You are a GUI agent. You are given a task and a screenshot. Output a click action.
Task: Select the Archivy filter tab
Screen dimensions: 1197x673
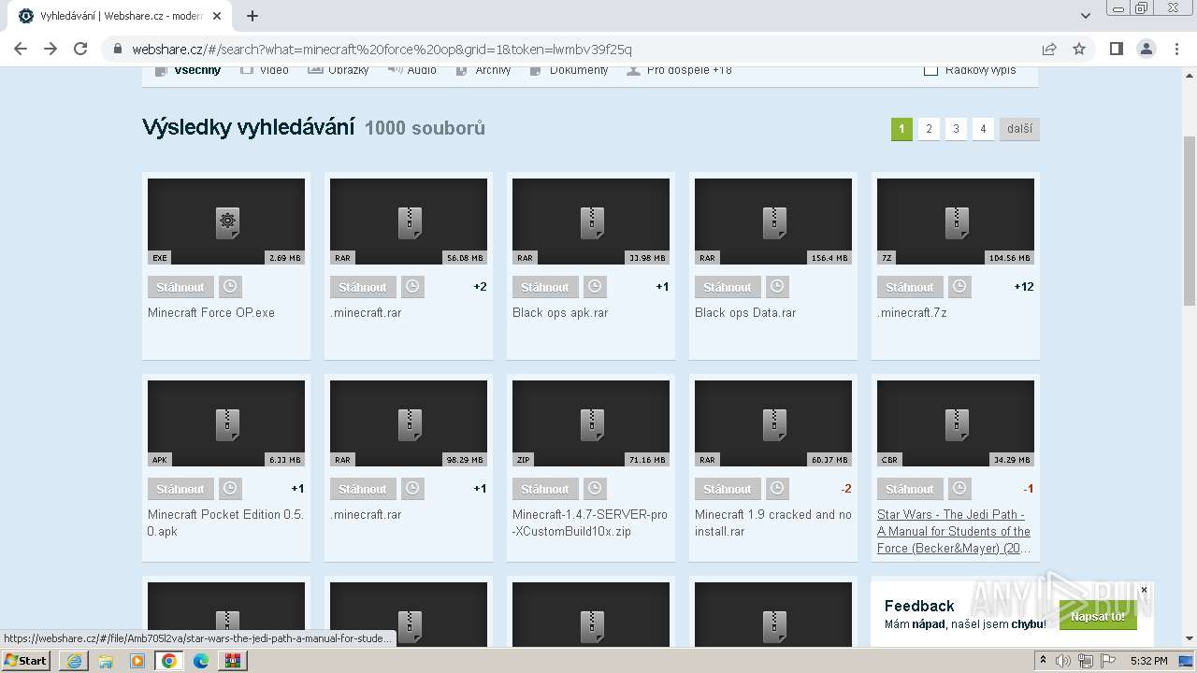(483, 70)
